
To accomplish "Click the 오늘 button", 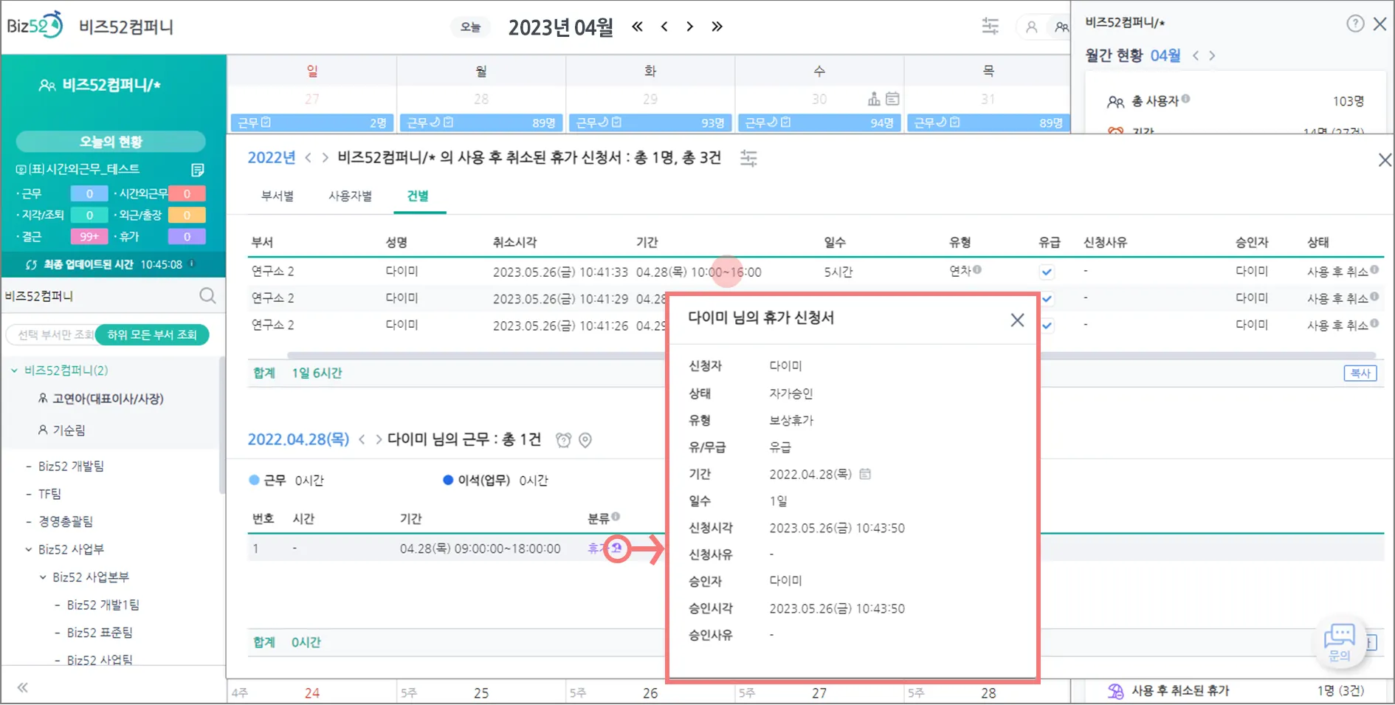I will tap(470, 27).
